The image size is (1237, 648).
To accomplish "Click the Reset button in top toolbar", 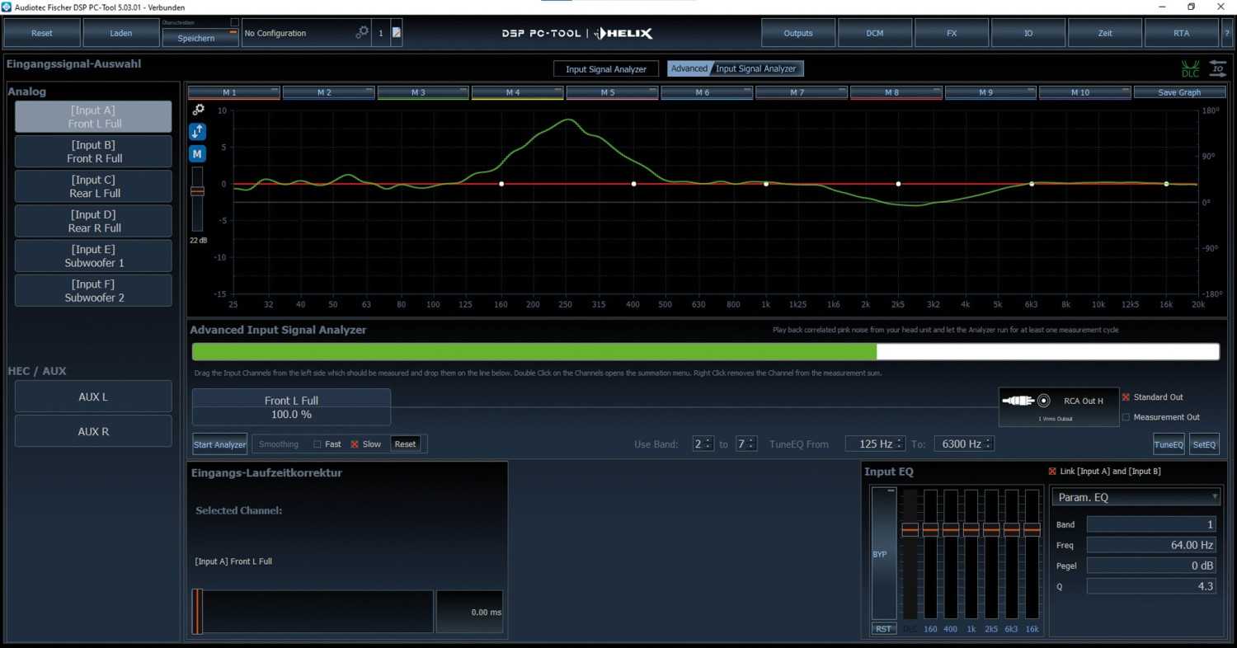I will tap(42, 33).
